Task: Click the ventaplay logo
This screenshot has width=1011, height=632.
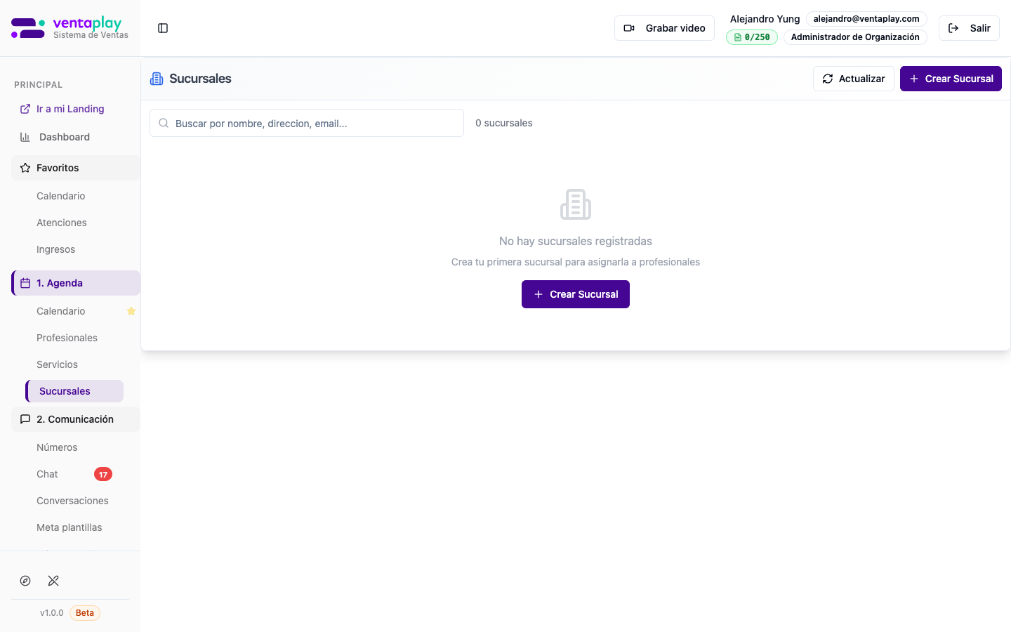Action: point(70,28)
